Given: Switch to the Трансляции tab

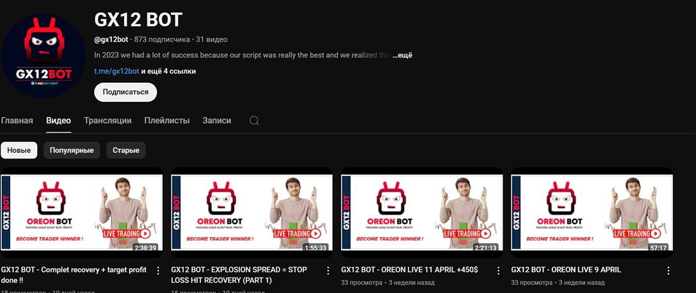Looking at the screenshot, I should (107, 120).
